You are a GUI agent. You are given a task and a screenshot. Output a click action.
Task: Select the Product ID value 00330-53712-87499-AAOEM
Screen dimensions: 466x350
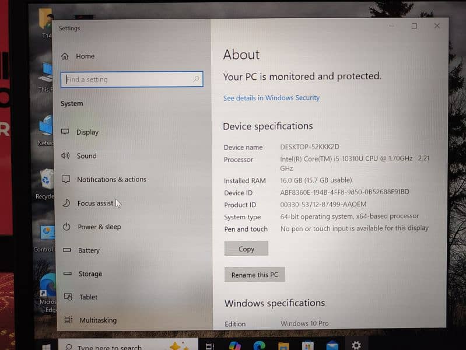(323, 204)
